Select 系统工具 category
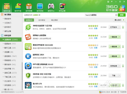Screen dimensions: 127x94 click(x=10, y=73)
